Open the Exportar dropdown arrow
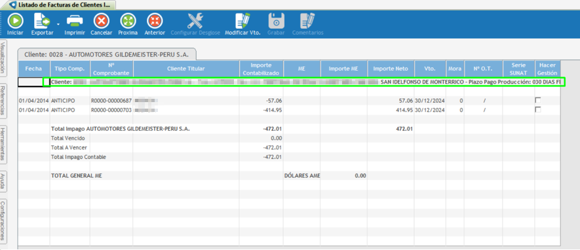This screenshot has width=580, height=250. 58,24
